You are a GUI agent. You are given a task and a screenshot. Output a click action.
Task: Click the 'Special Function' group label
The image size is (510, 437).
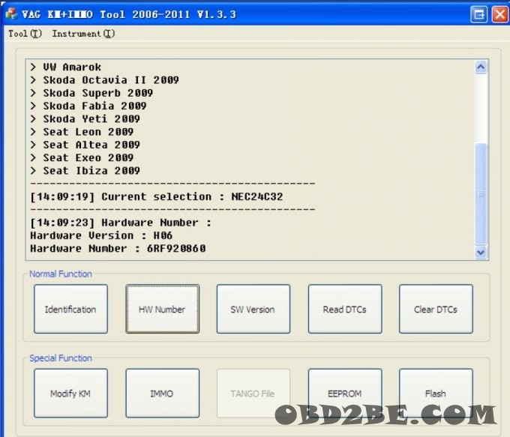(61, 358)
